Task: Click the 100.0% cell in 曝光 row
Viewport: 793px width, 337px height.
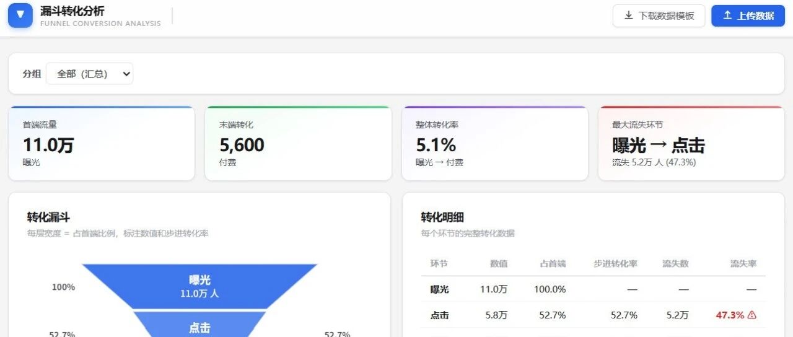Action: [x=550, y=289]
